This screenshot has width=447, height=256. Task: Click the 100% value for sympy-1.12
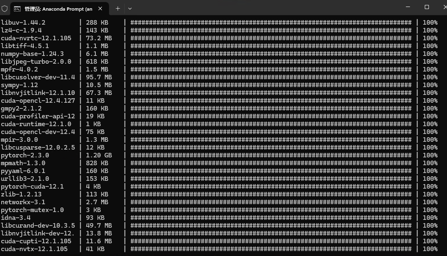tap(430, 85)
